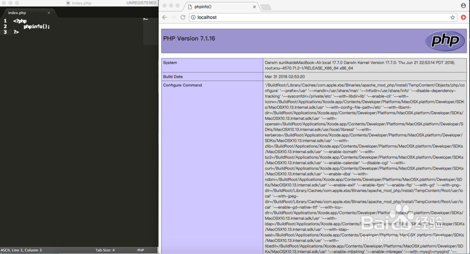Screen dimensions: 470x254
Task: Bookmark page with the star icon
Action: tap(453, 17)
